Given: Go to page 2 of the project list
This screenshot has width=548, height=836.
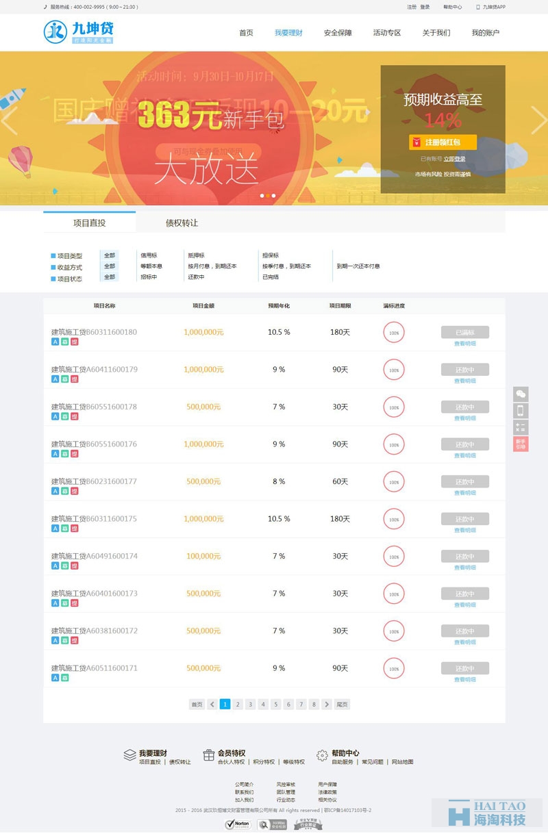Looking at the screenshot, I should (x=238, y=704).
